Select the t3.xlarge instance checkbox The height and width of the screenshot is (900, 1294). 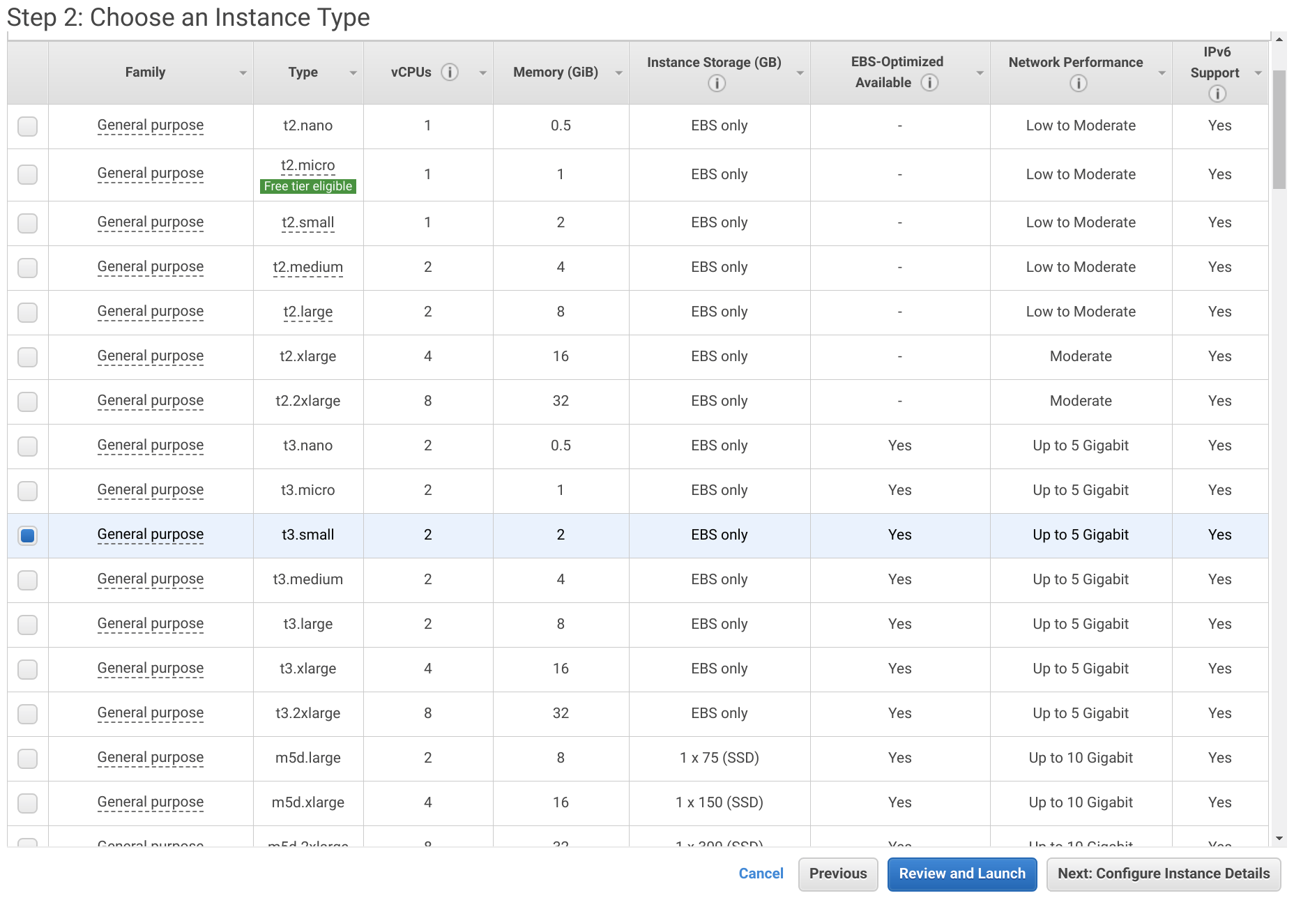28,669
